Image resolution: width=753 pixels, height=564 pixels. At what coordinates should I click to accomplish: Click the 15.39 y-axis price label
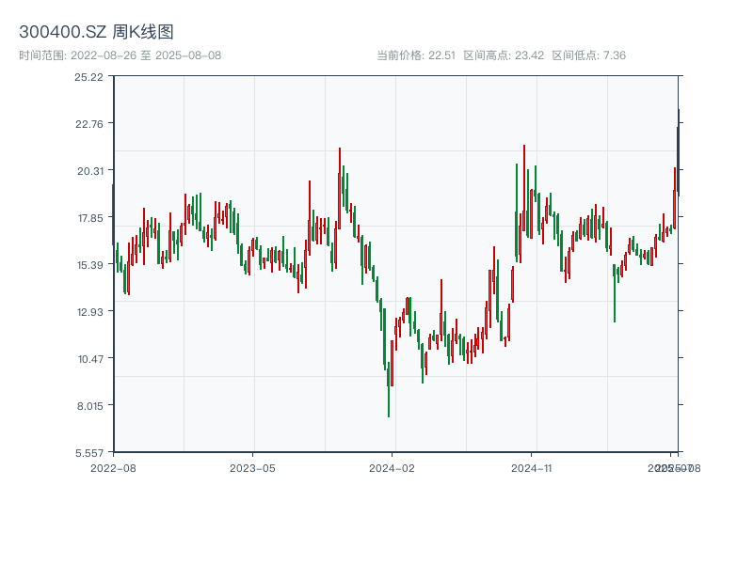89,264
